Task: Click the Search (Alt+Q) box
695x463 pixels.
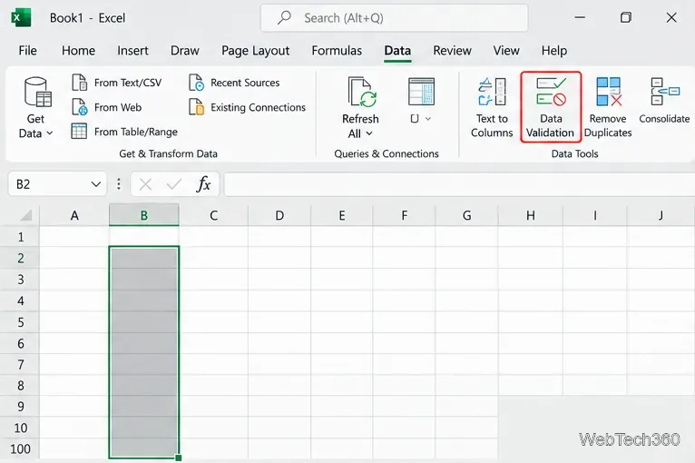Action: click(x=395, y=18)
